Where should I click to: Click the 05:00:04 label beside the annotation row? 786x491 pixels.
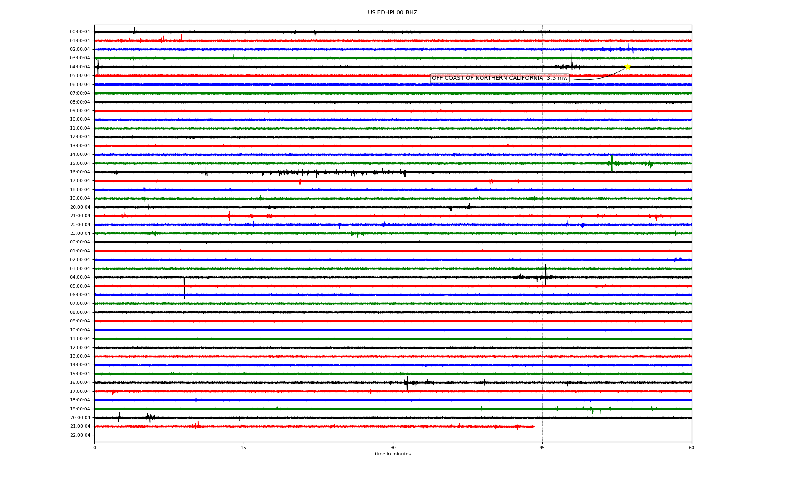80,76
